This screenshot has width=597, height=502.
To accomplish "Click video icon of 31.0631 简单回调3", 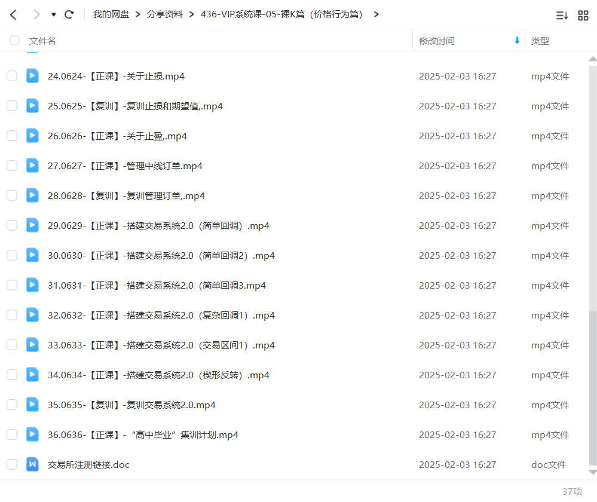I will coord(32,285).
